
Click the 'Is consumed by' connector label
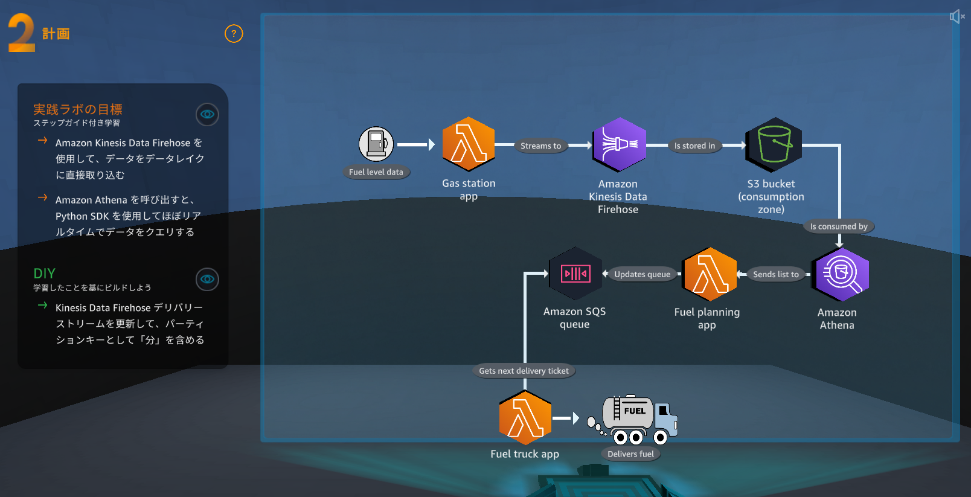[x=839, y=226]
